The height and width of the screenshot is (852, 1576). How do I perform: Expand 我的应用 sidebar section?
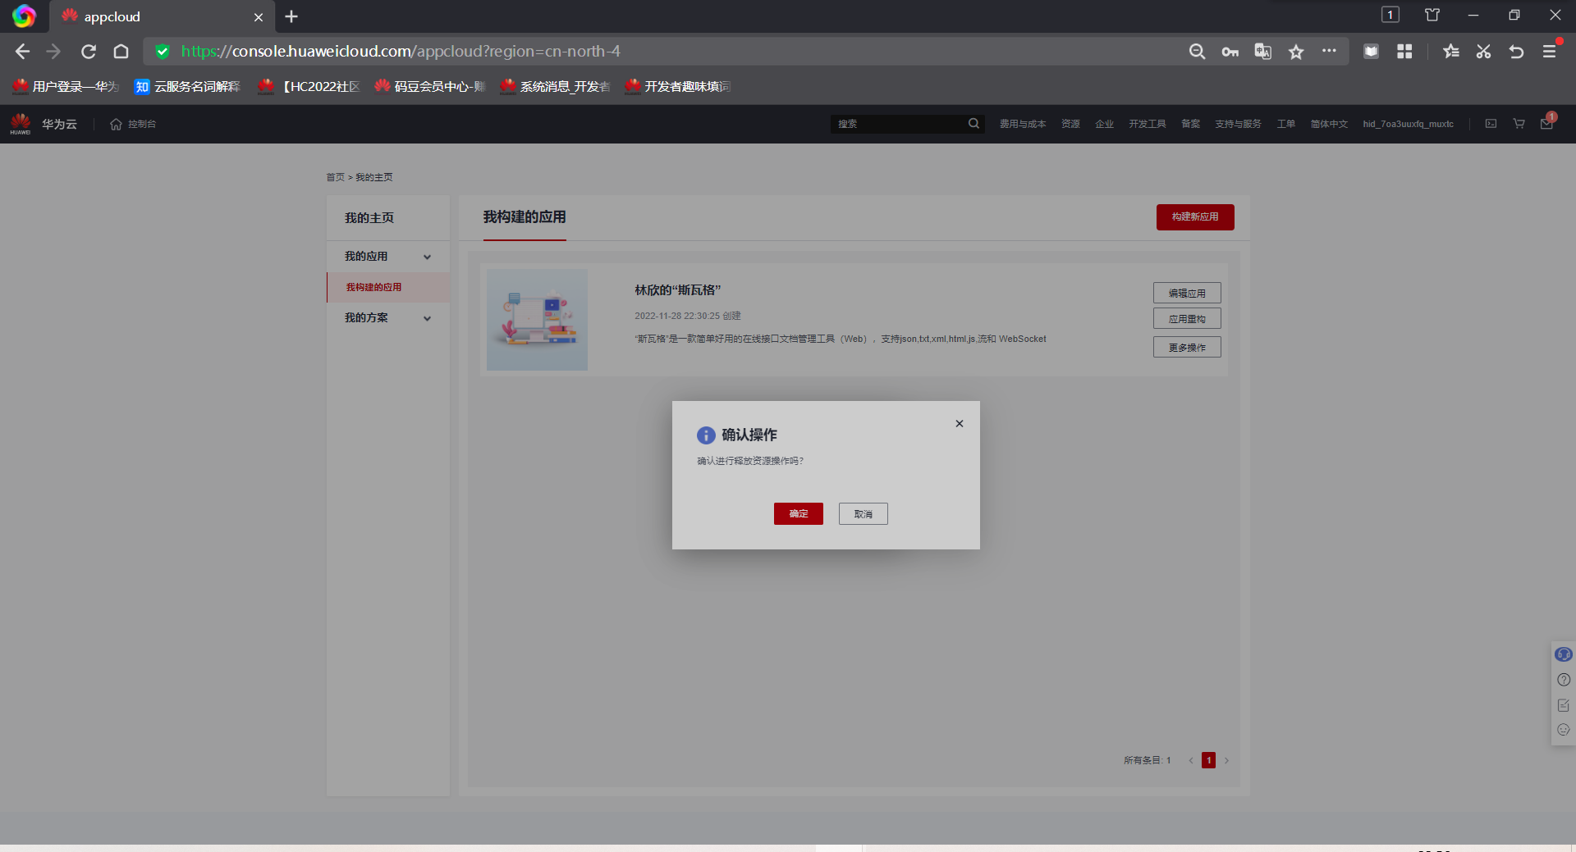(388, 257)
